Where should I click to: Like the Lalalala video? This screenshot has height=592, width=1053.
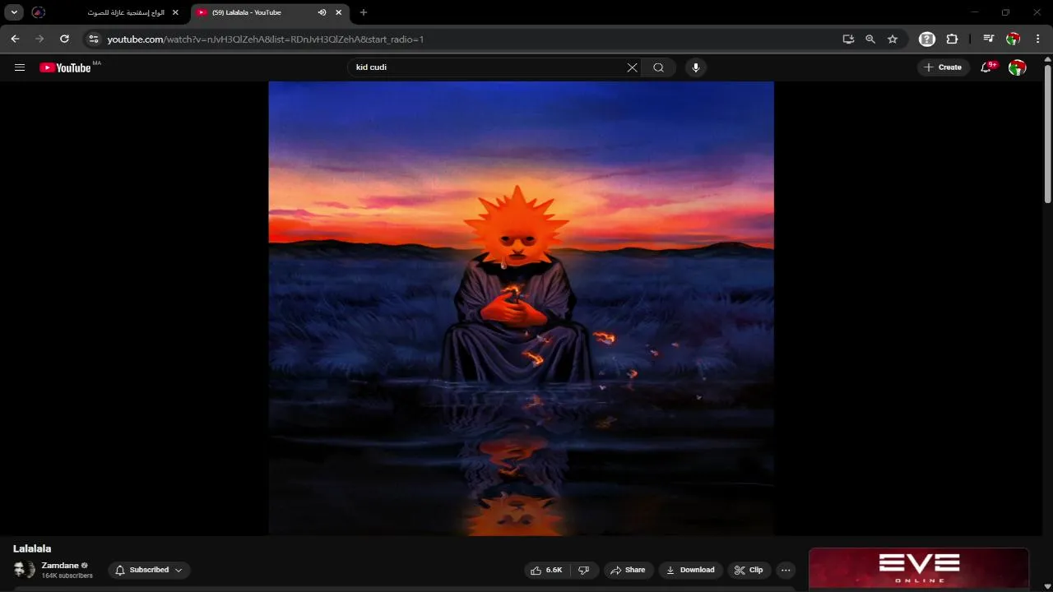(x=546, y=570)
